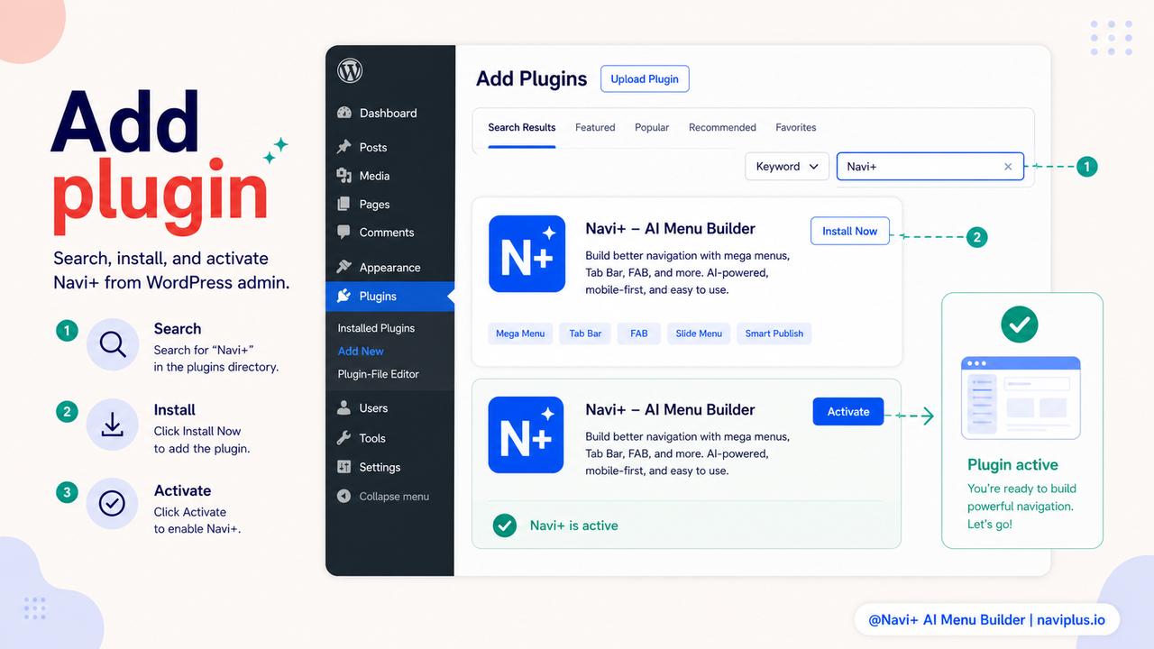
Task: Open the Keyword search type dropdown
Action: [x=787, y=167]
